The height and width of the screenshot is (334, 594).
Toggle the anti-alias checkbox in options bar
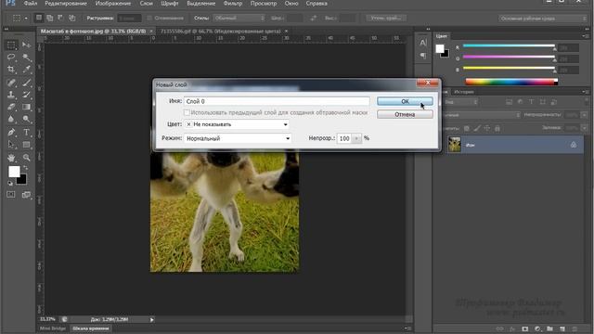(x=149, y=18)
